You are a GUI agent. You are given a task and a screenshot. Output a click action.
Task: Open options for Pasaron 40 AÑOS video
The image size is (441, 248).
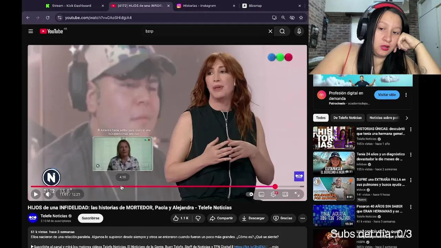(x=410, y=207)
